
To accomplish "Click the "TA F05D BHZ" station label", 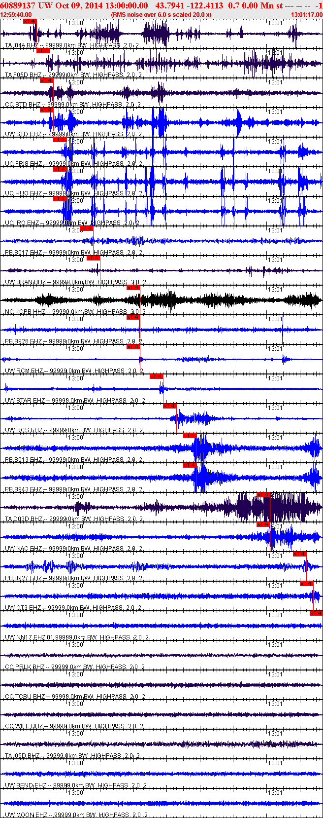I will 23,75.
